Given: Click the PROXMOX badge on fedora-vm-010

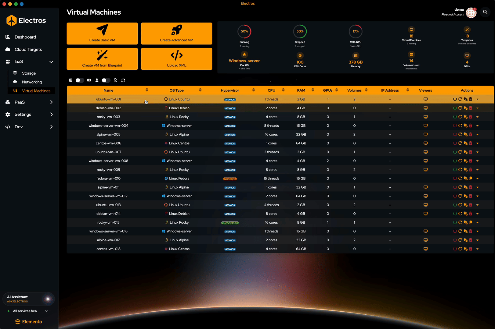Looking at the screenshot, I should pyautogui.click(x=230, y=179).
